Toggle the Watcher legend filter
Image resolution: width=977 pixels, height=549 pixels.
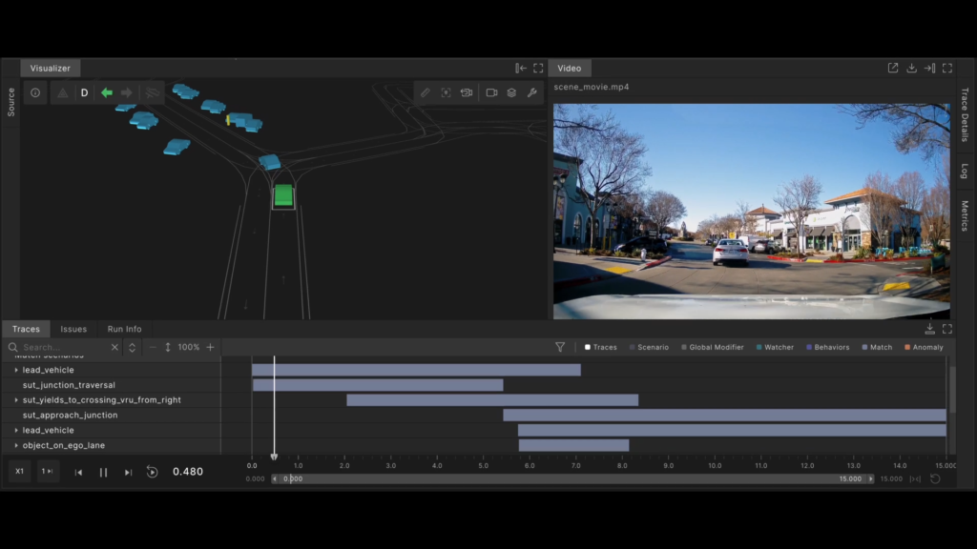pyautogui.click(x=775, y=347)
